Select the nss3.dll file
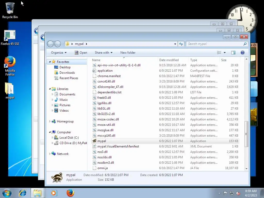The height and width of the screenshot is (198, 264). (165, 152)
